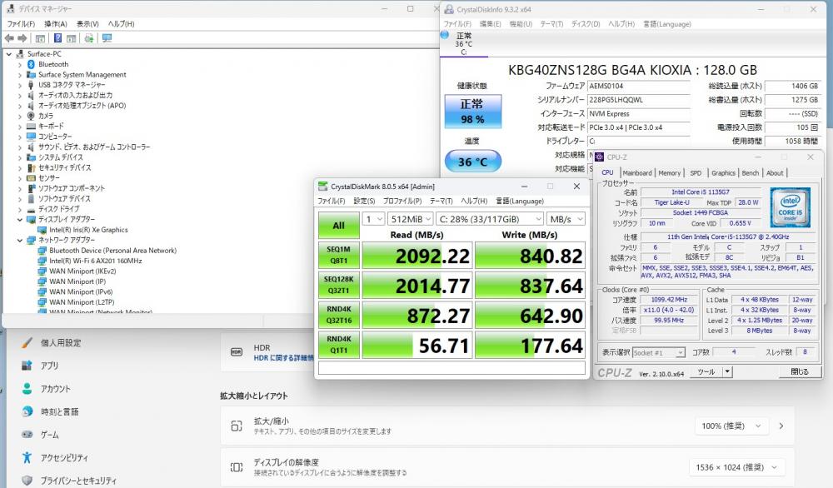The image size is (833, 488).
Task: Open unit dropdown MB/s in CrystalDiskMark
Action: click(x=566, y=219)
